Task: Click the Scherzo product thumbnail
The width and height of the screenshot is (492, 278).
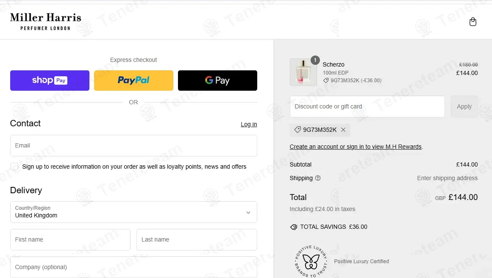Action: [303, 72]
